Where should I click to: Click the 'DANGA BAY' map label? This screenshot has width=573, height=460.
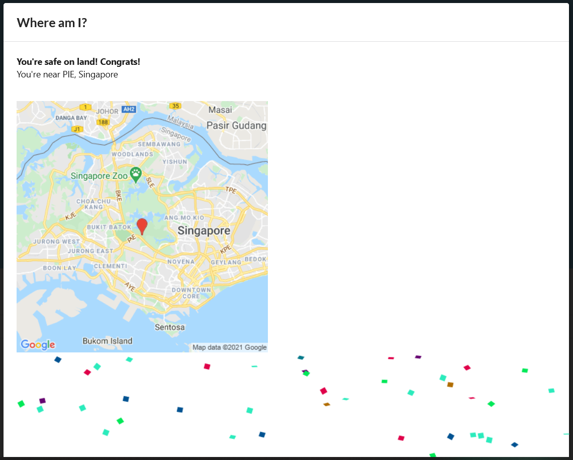(x=71, y=118)
